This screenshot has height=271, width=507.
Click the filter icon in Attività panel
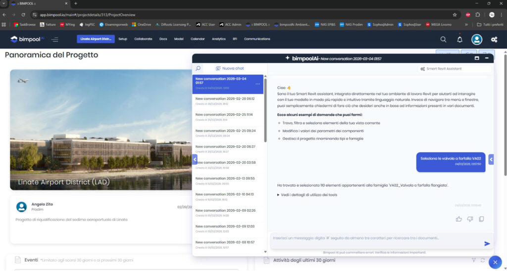473,260
